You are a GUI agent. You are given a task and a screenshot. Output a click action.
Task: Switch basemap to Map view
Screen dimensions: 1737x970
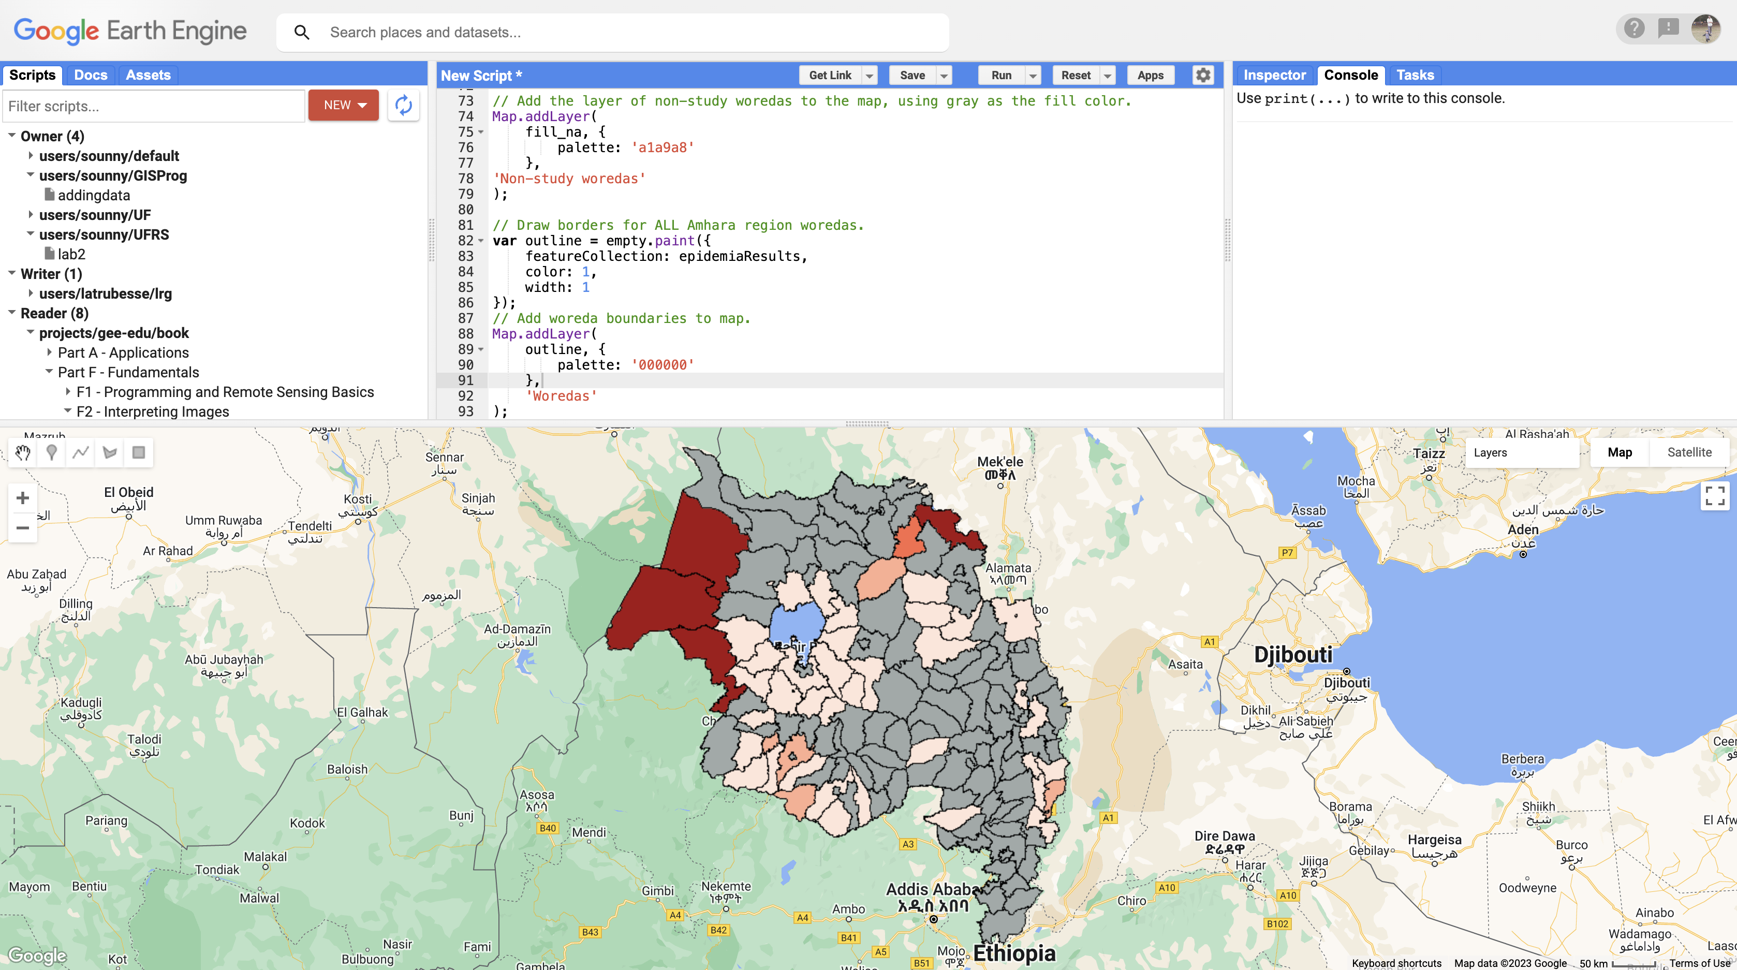pyautogui.click(x=1620, y=452)
